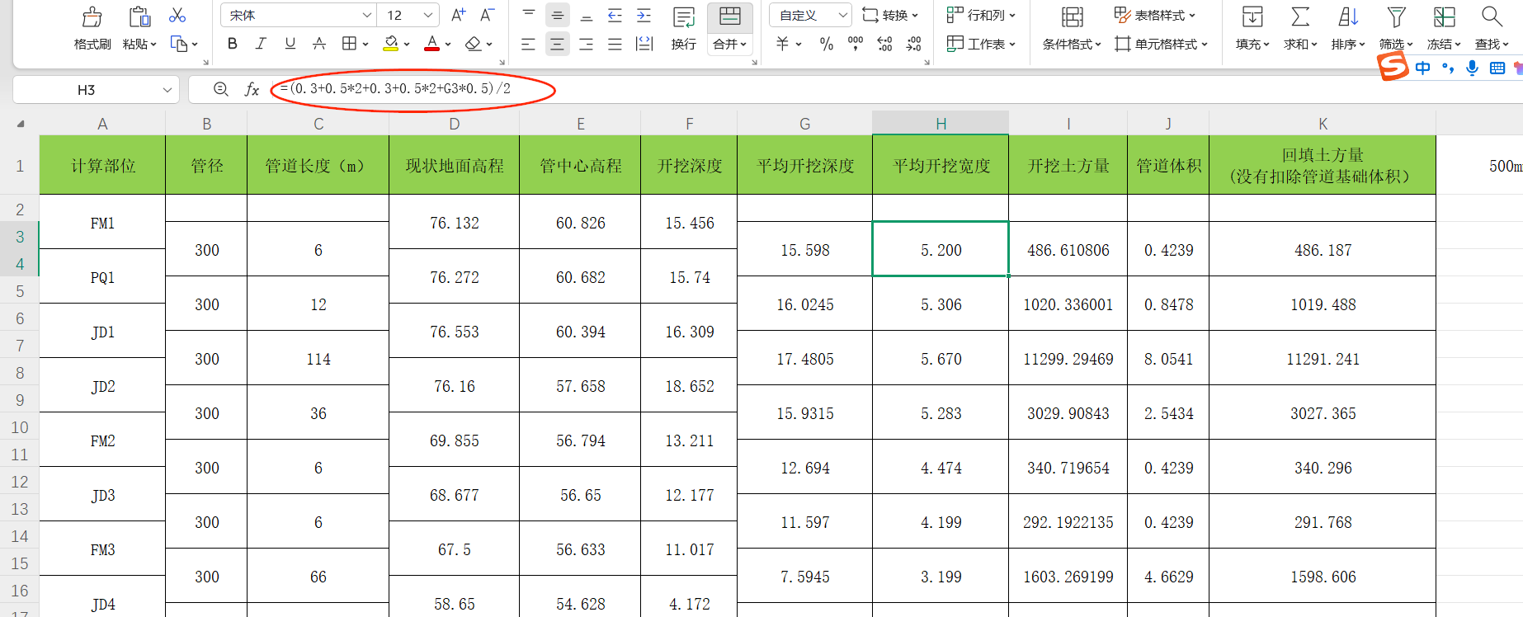
Task: Click the increase decimal places icon
Action: (884, 44)
